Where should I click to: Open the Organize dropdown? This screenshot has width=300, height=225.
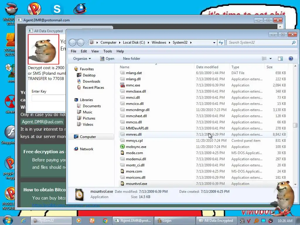82,59
